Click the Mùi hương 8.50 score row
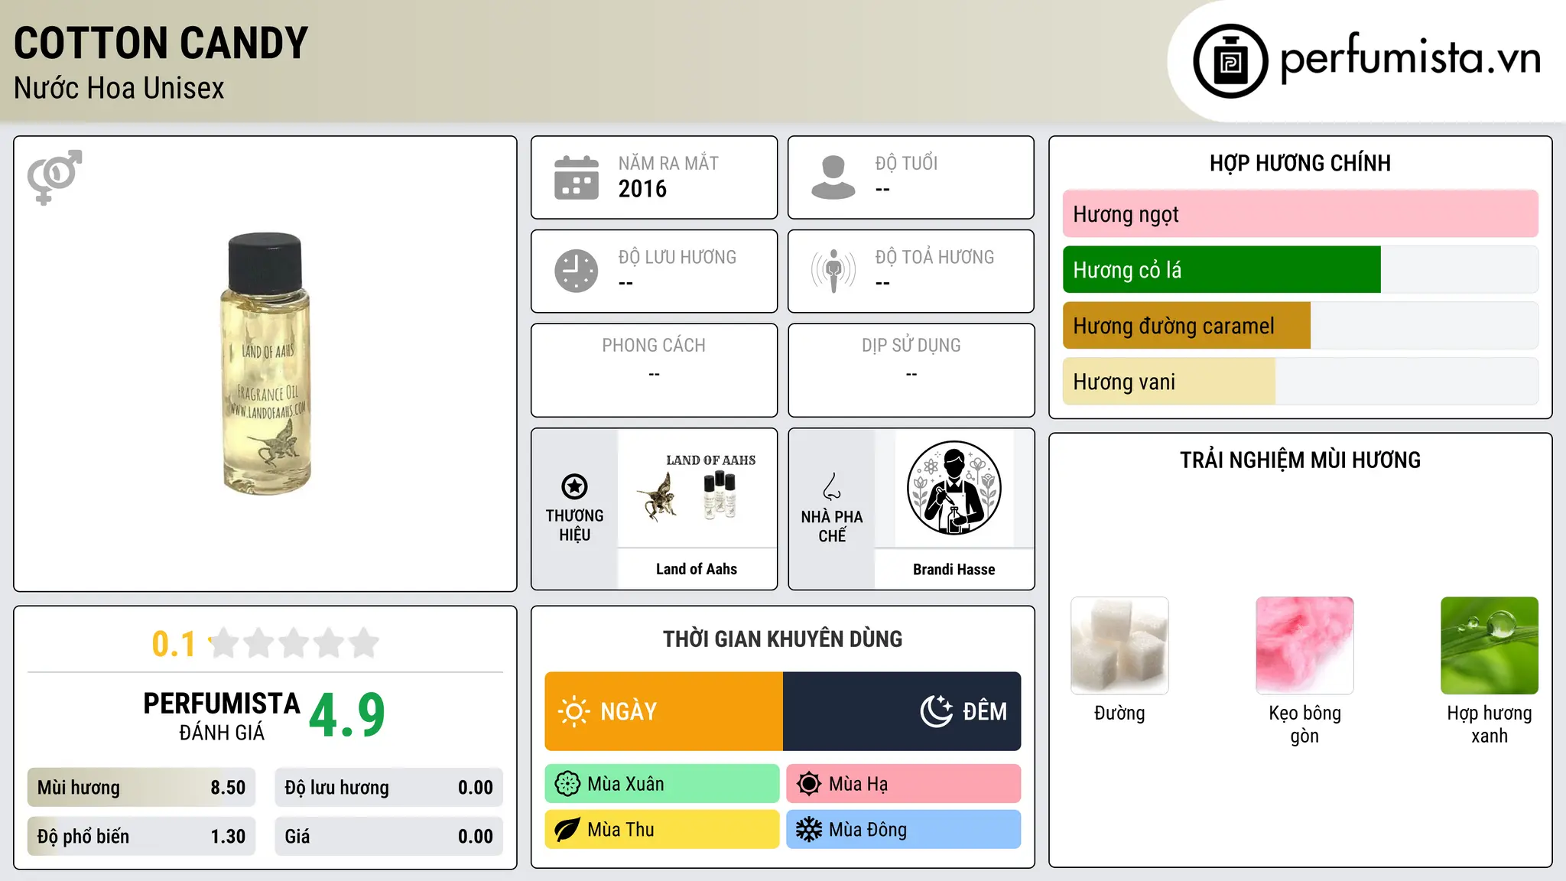The width and height of the screenshot is (1566, 881). pos(141,788)
